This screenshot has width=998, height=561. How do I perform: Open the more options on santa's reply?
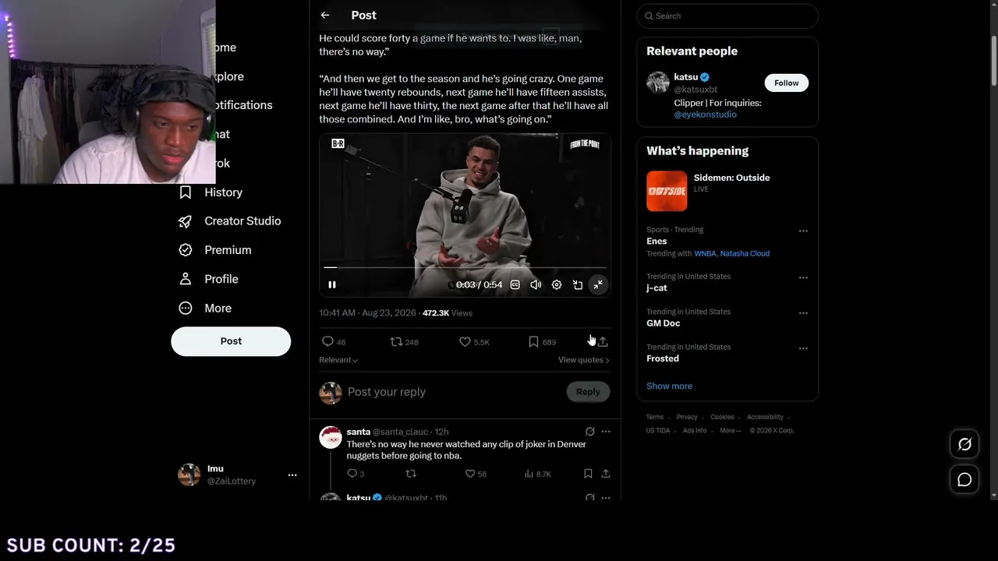point(606,432)
